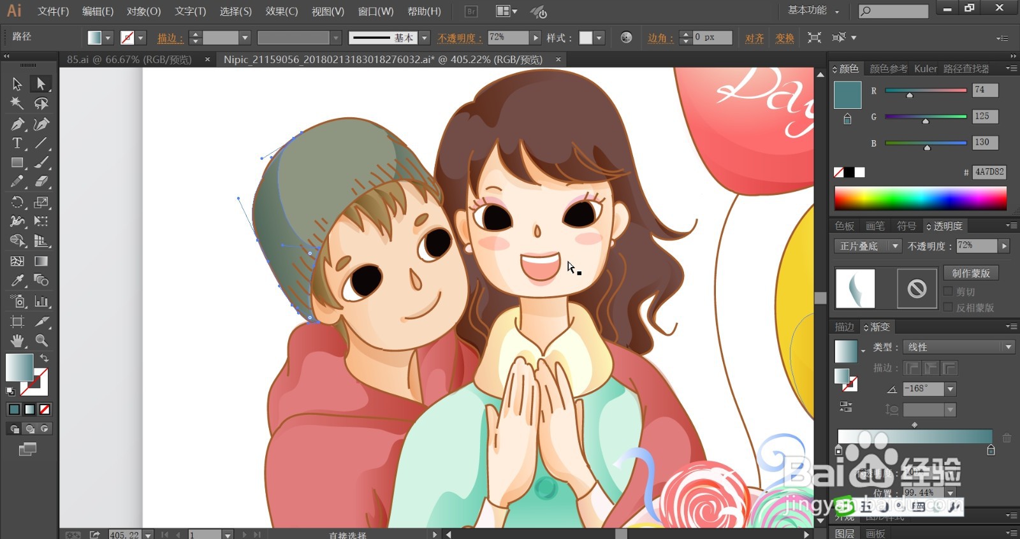Open the 效果(C) menu
The height and width of the screenshot is (539, 1020).
(x=282, y=11)
